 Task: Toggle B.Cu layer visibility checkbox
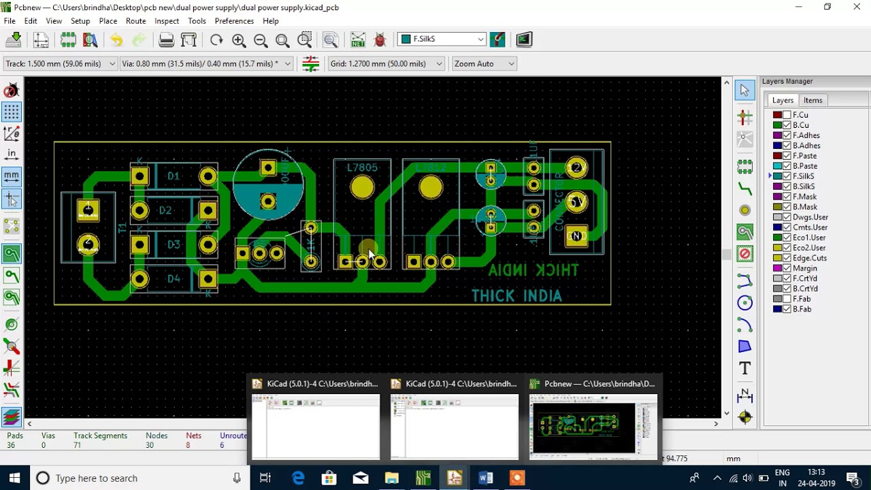tap(787, 125)
